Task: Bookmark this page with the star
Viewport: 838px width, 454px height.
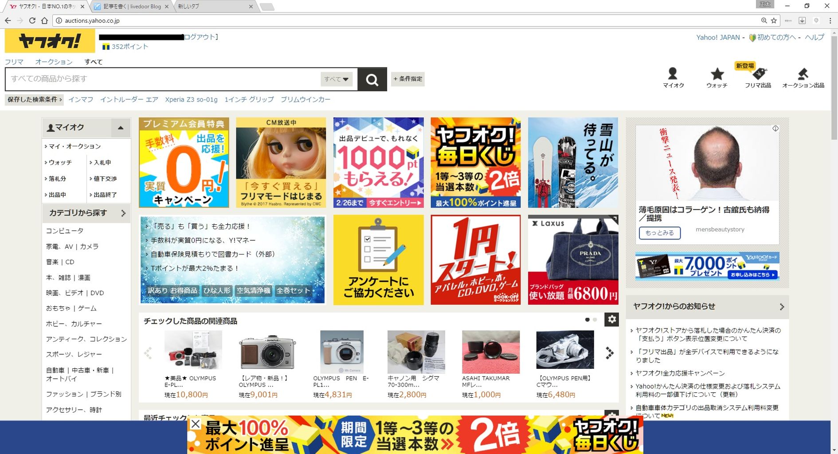Action: point(774,20)
